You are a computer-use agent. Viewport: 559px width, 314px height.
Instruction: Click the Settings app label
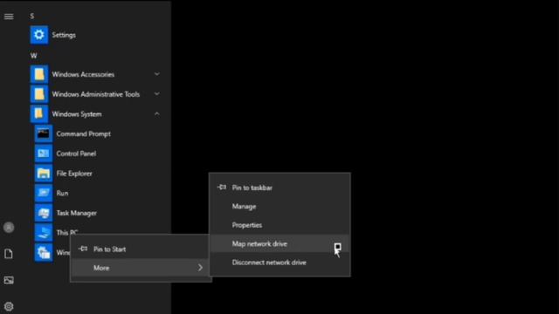(x=64, y=35)
